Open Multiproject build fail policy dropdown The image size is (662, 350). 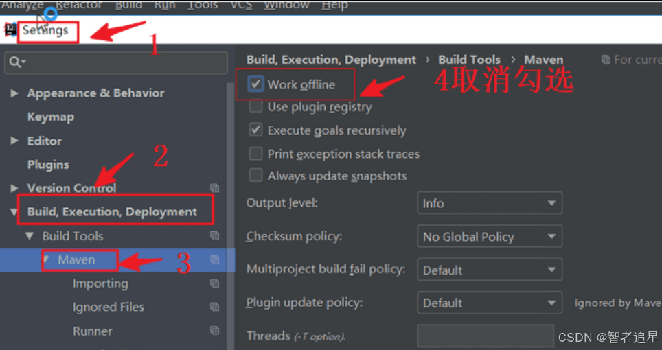[x=490, y=270]
